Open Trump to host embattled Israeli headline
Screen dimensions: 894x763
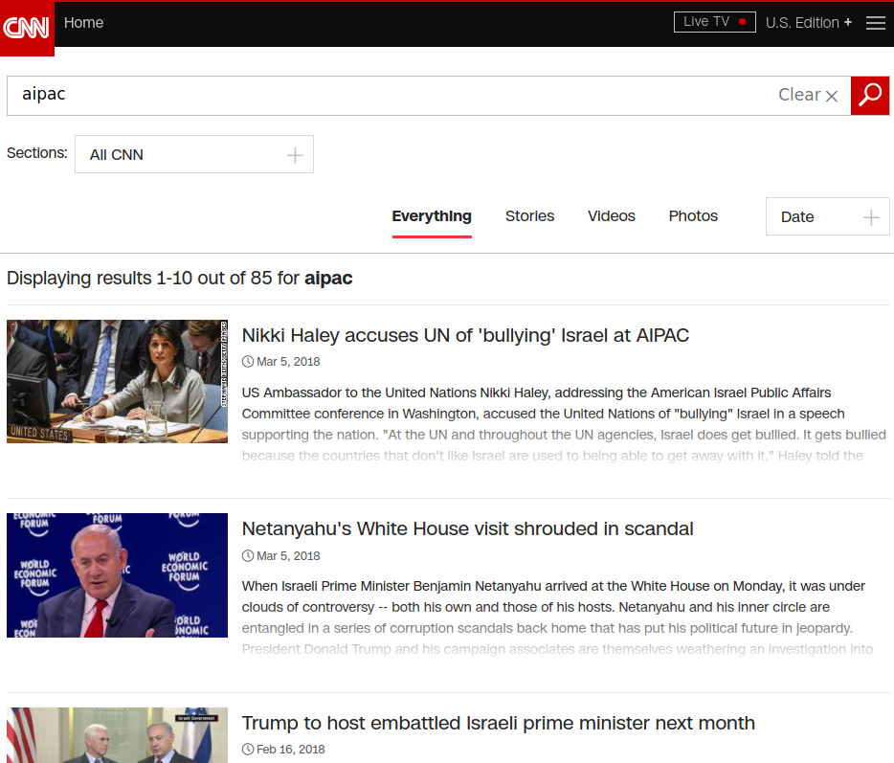point(499,723)
